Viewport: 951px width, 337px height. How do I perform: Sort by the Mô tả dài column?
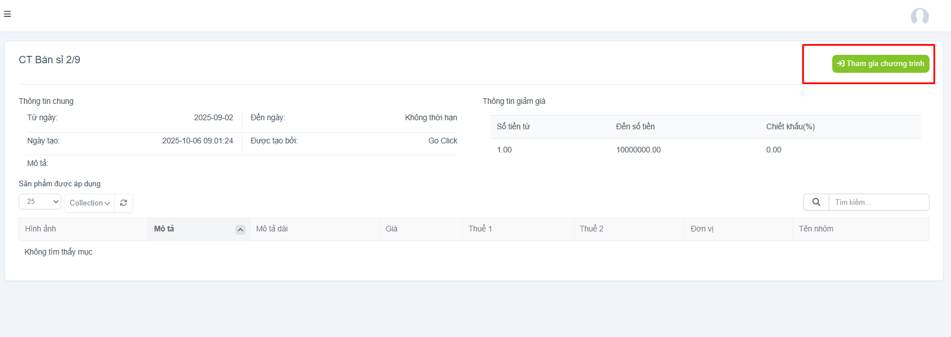click(x=272, y=229)
